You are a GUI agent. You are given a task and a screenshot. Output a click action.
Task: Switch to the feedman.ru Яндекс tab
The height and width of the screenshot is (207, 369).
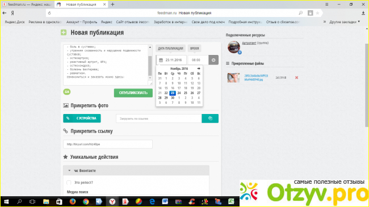pyautogui.click(x=27, y=5)
